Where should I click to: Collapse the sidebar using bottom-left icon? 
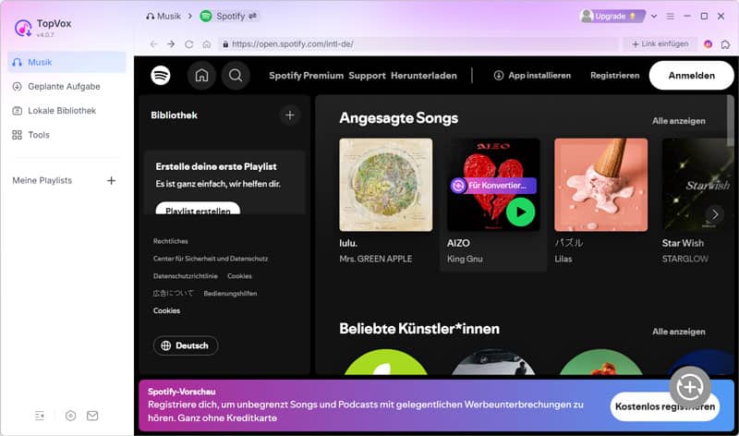pos(40,416)
